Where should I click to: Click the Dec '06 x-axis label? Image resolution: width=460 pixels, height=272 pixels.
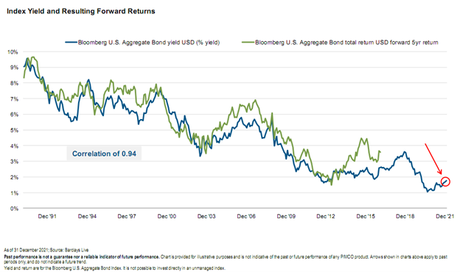pyautogui.click(x=246, y=216)
